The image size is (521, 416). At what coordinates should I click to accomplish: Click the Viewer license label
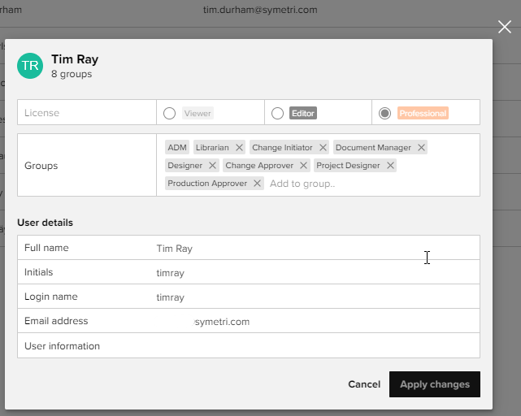pos(198,113)
